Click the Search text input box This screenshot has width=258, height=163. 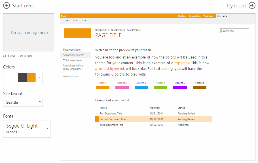[234, 31]
